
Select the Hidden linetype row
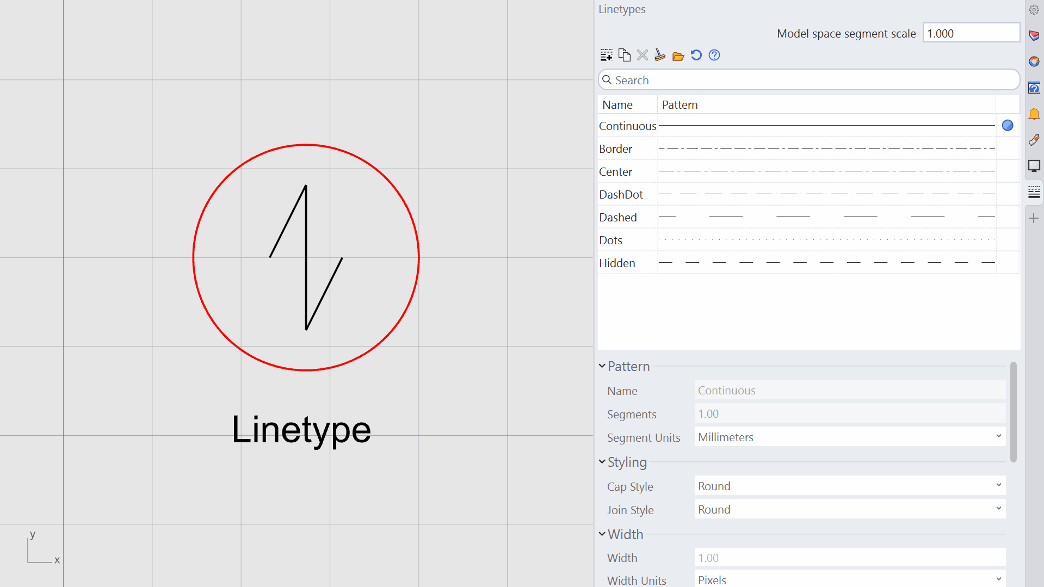808,263
